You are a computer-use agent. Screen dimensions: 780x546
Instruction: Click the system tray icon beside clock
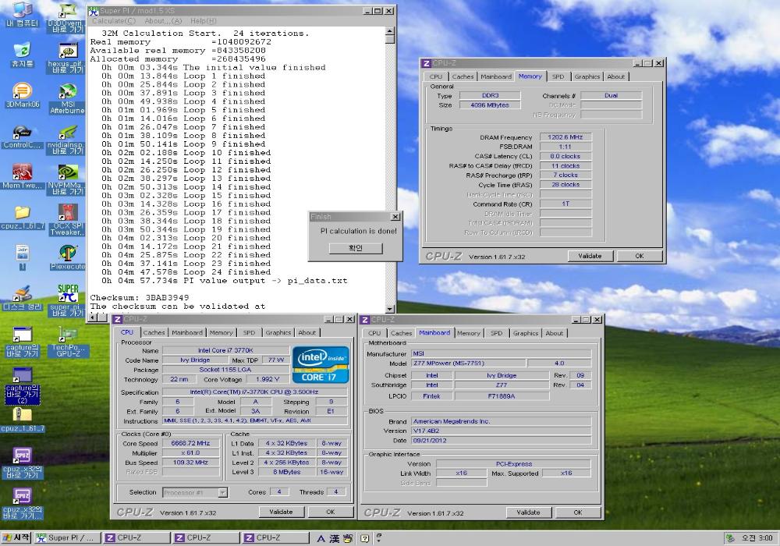[x=730, y=538]
